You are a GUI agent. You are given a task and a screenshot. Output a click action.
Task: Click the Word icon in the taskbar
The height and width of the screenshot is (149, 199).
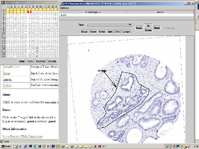[x=53, y=146]
